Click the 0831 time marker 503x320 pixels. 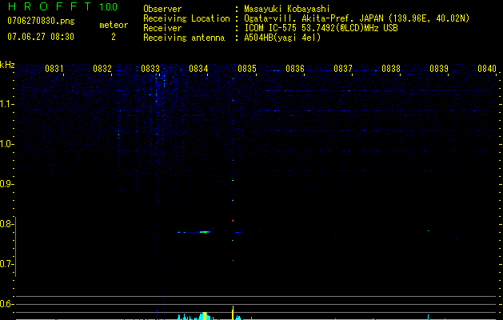54,69
